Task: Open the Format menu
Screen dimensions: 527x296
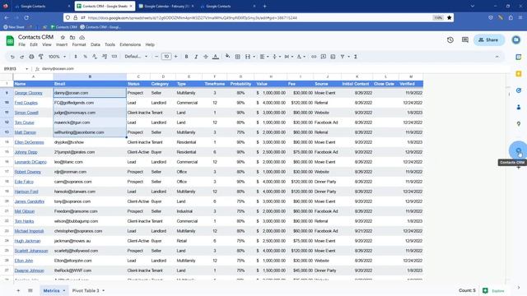Action: click(x=79, y=44)
